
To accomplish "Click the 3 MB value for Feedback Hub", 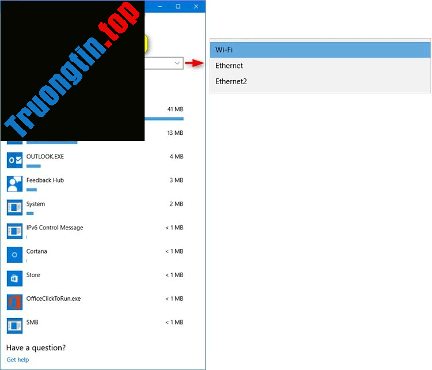I will (177, 180).
